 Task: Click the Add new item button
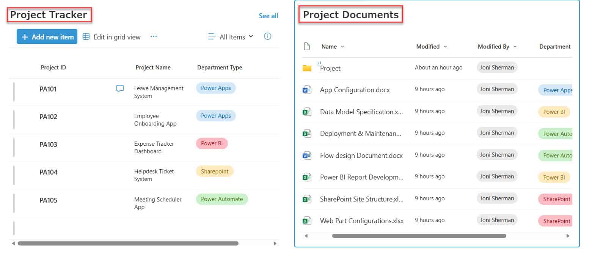[47, 36]
